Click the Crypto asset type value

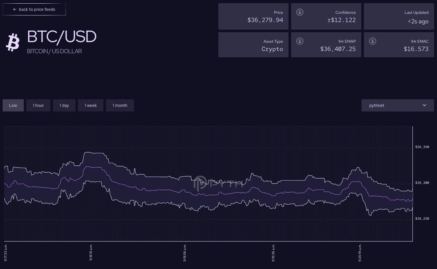coord(272,49)
